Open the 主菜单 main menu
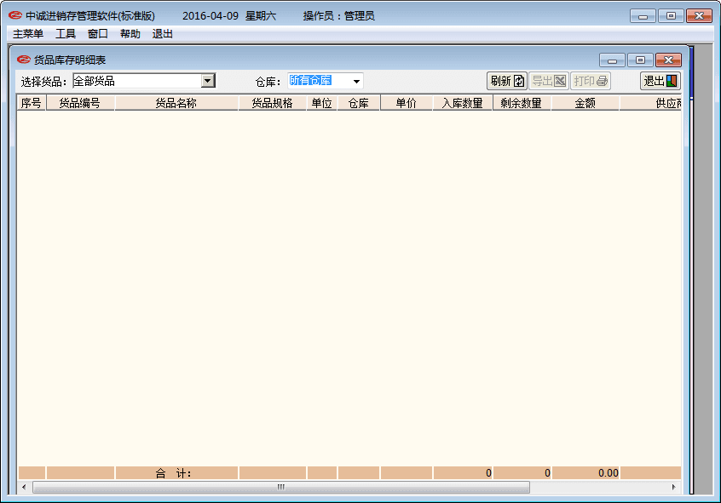This screenshot has width=721, height=503. [28, 34]
